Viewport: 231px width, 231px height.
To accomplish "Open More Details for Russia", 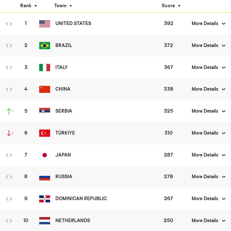I will 208,177.
